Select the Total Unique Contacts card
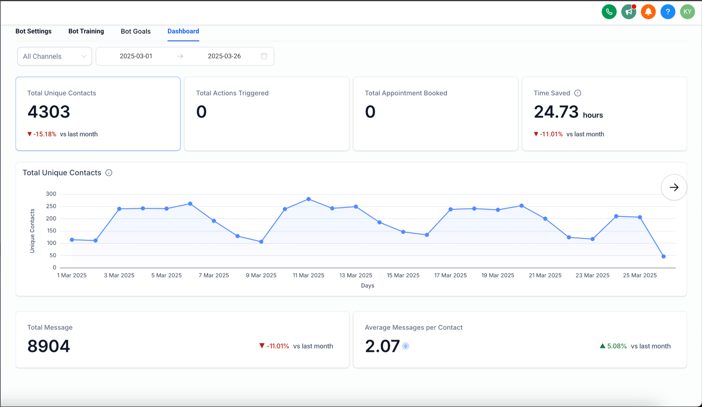This screenshot has height=407, width=702. [98, 114]
